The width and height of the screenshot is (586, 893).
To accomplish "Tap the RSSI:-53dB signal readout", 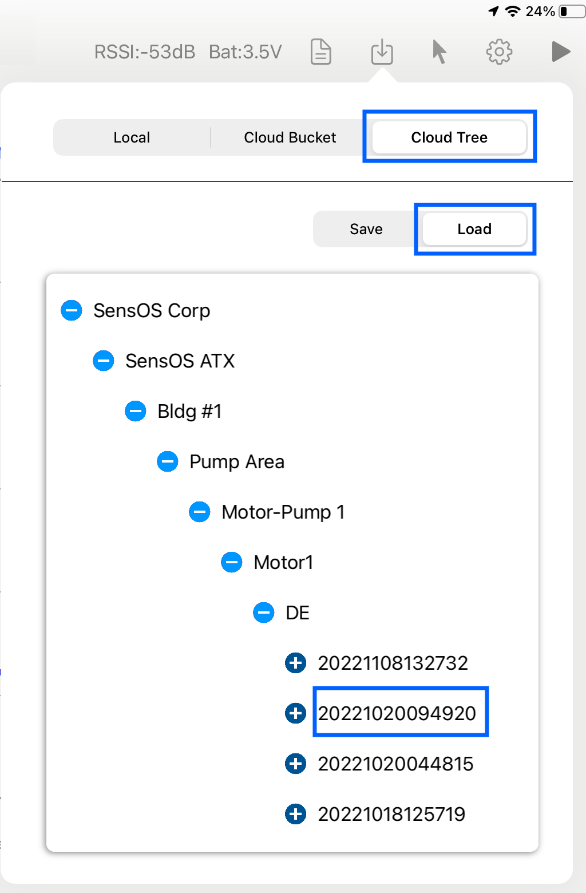I will 145,52.
